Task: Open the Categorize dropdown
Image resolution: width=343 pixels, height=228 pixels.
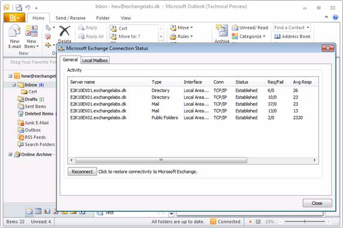Action: click(x=249, y=37)
